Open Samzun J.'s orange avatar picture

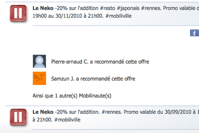(x=39, y=78)
